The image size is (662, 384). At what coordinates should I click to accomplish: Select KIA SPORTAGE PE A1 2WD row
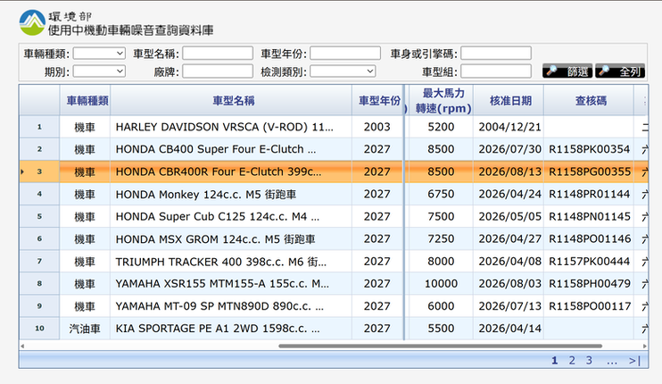tap(334, 329)
